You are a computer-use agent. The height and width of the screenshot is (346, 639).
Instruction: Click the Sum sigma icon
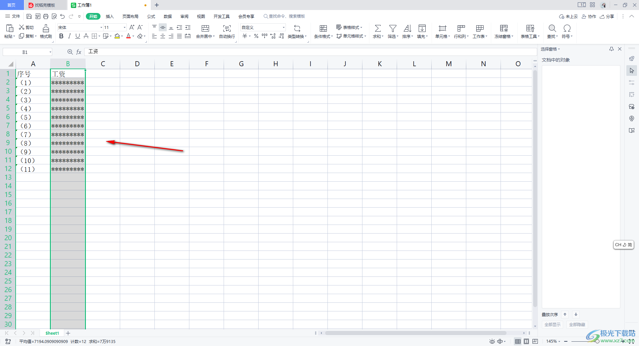[378, 28]
